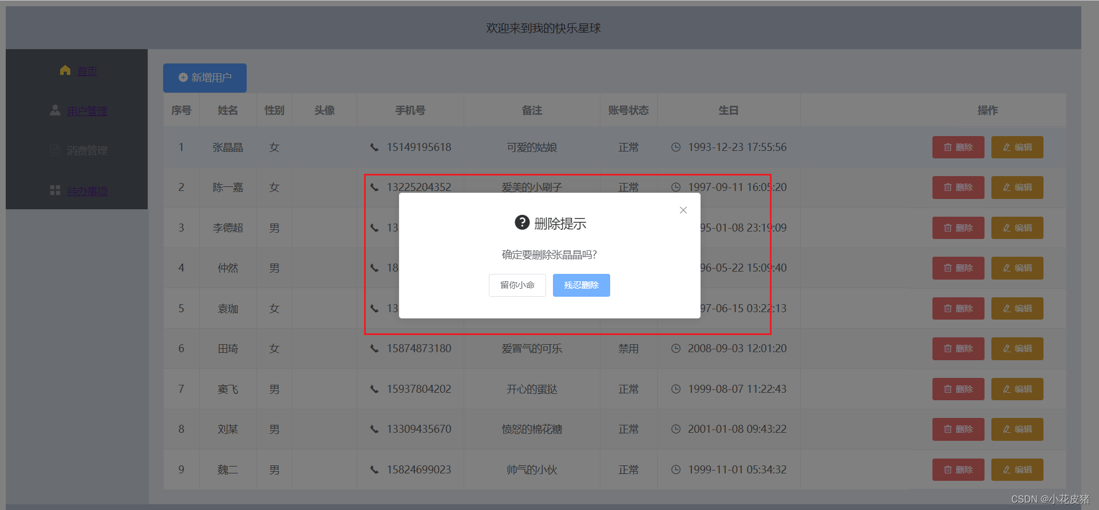The height and width of the screenshot is (510, 1099).
Task: Close the delete confirmation dialog
Action: [683, 210]
